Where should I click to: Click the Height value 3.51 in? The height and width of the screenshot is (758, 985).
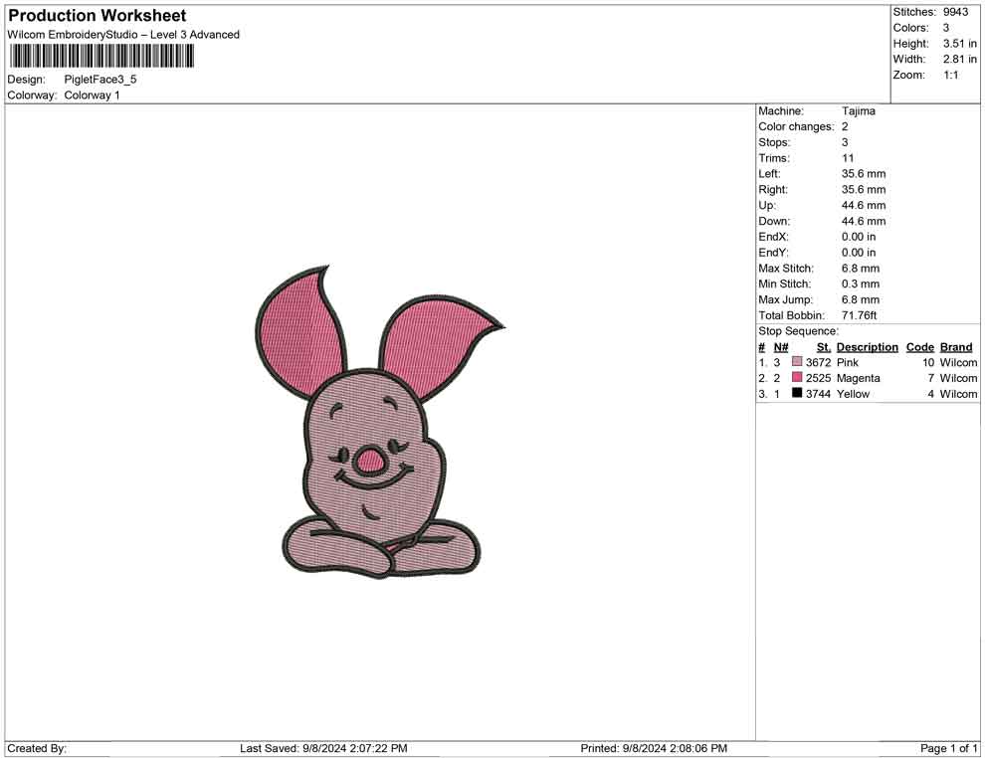click(959, 44)
